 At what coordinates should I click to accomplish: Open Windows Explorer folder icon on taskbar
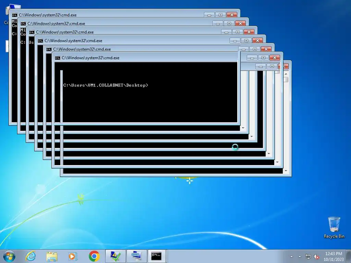52,256
